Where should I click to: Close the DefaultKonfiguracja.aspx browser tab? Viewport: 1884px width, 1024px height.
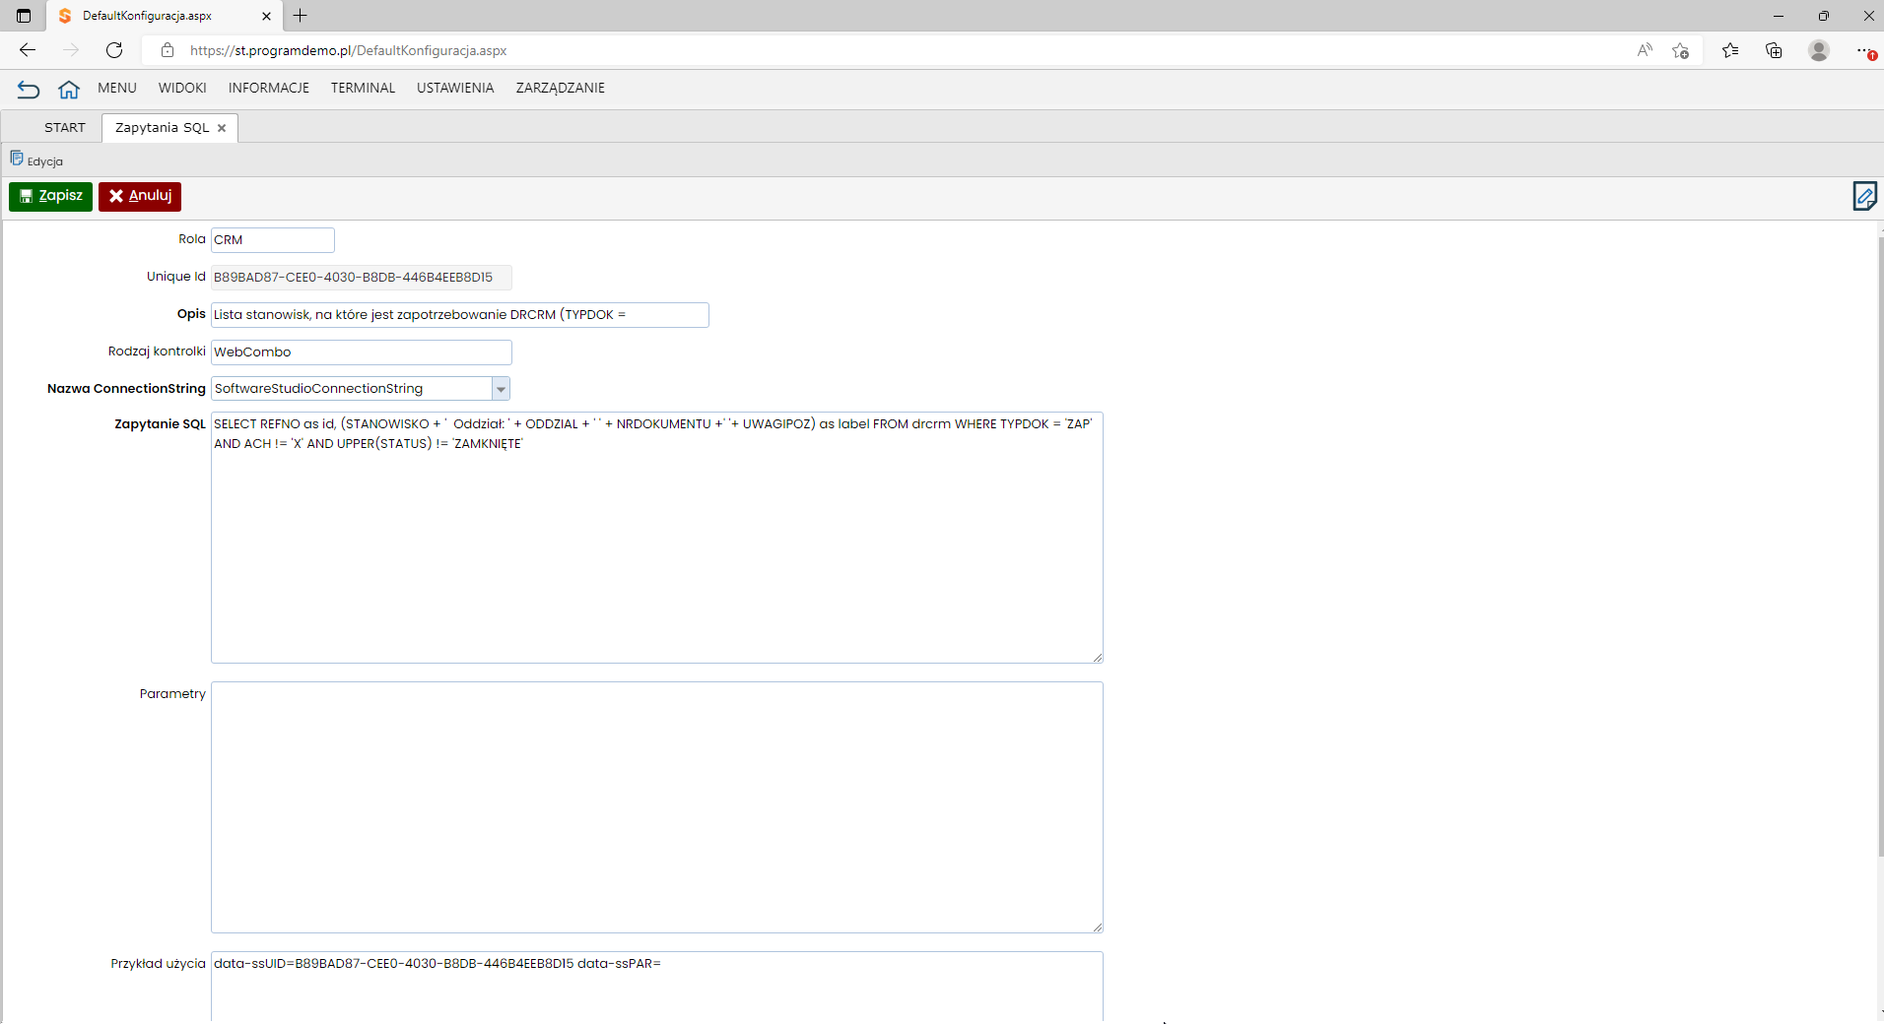pos(266,16)
